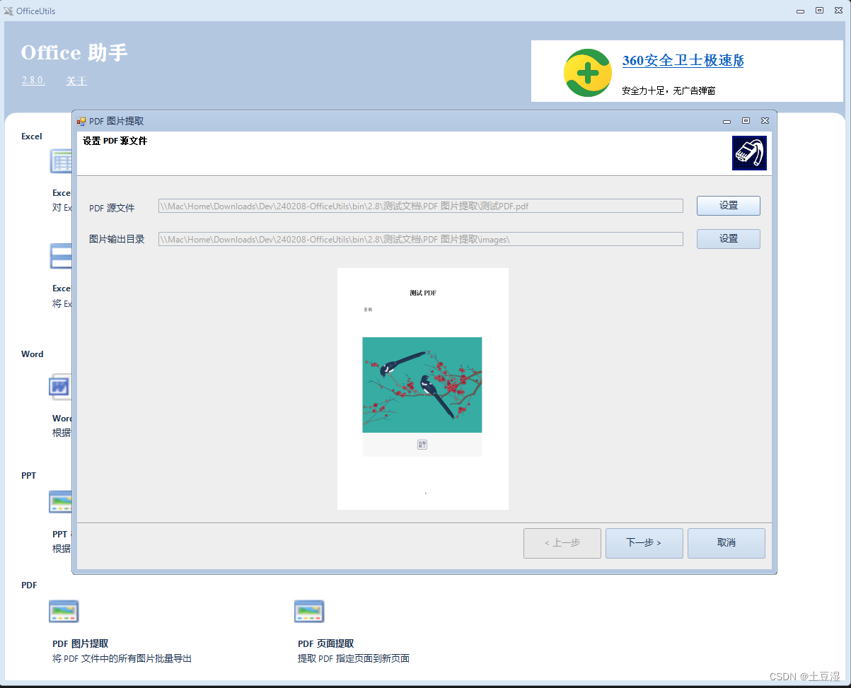This screenshot has width=851, height=688.
Task: Open the 关于 about link
Action: [76, 81]
